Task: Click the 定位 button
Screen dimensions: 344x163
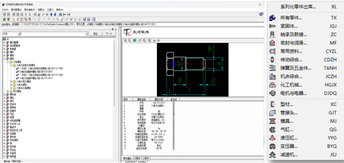Action: (96, 34)
